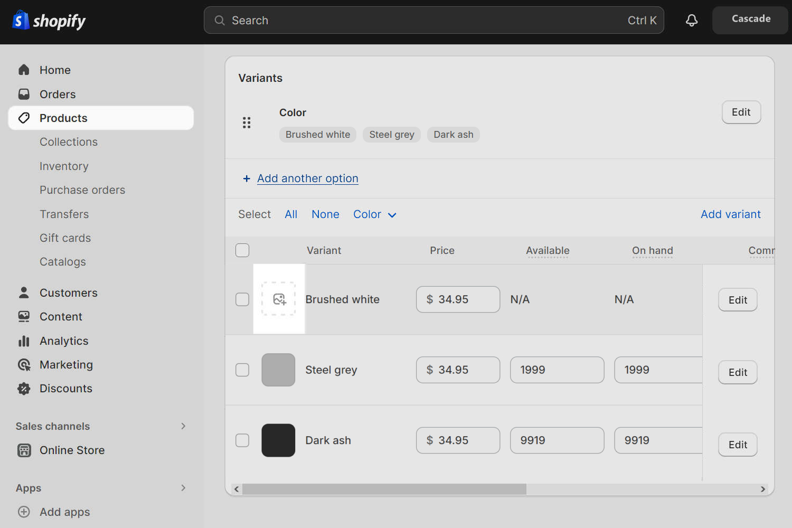Focus the top Search field
The height and width of the screenshot is (528, 792).
[x=434, y=20]
